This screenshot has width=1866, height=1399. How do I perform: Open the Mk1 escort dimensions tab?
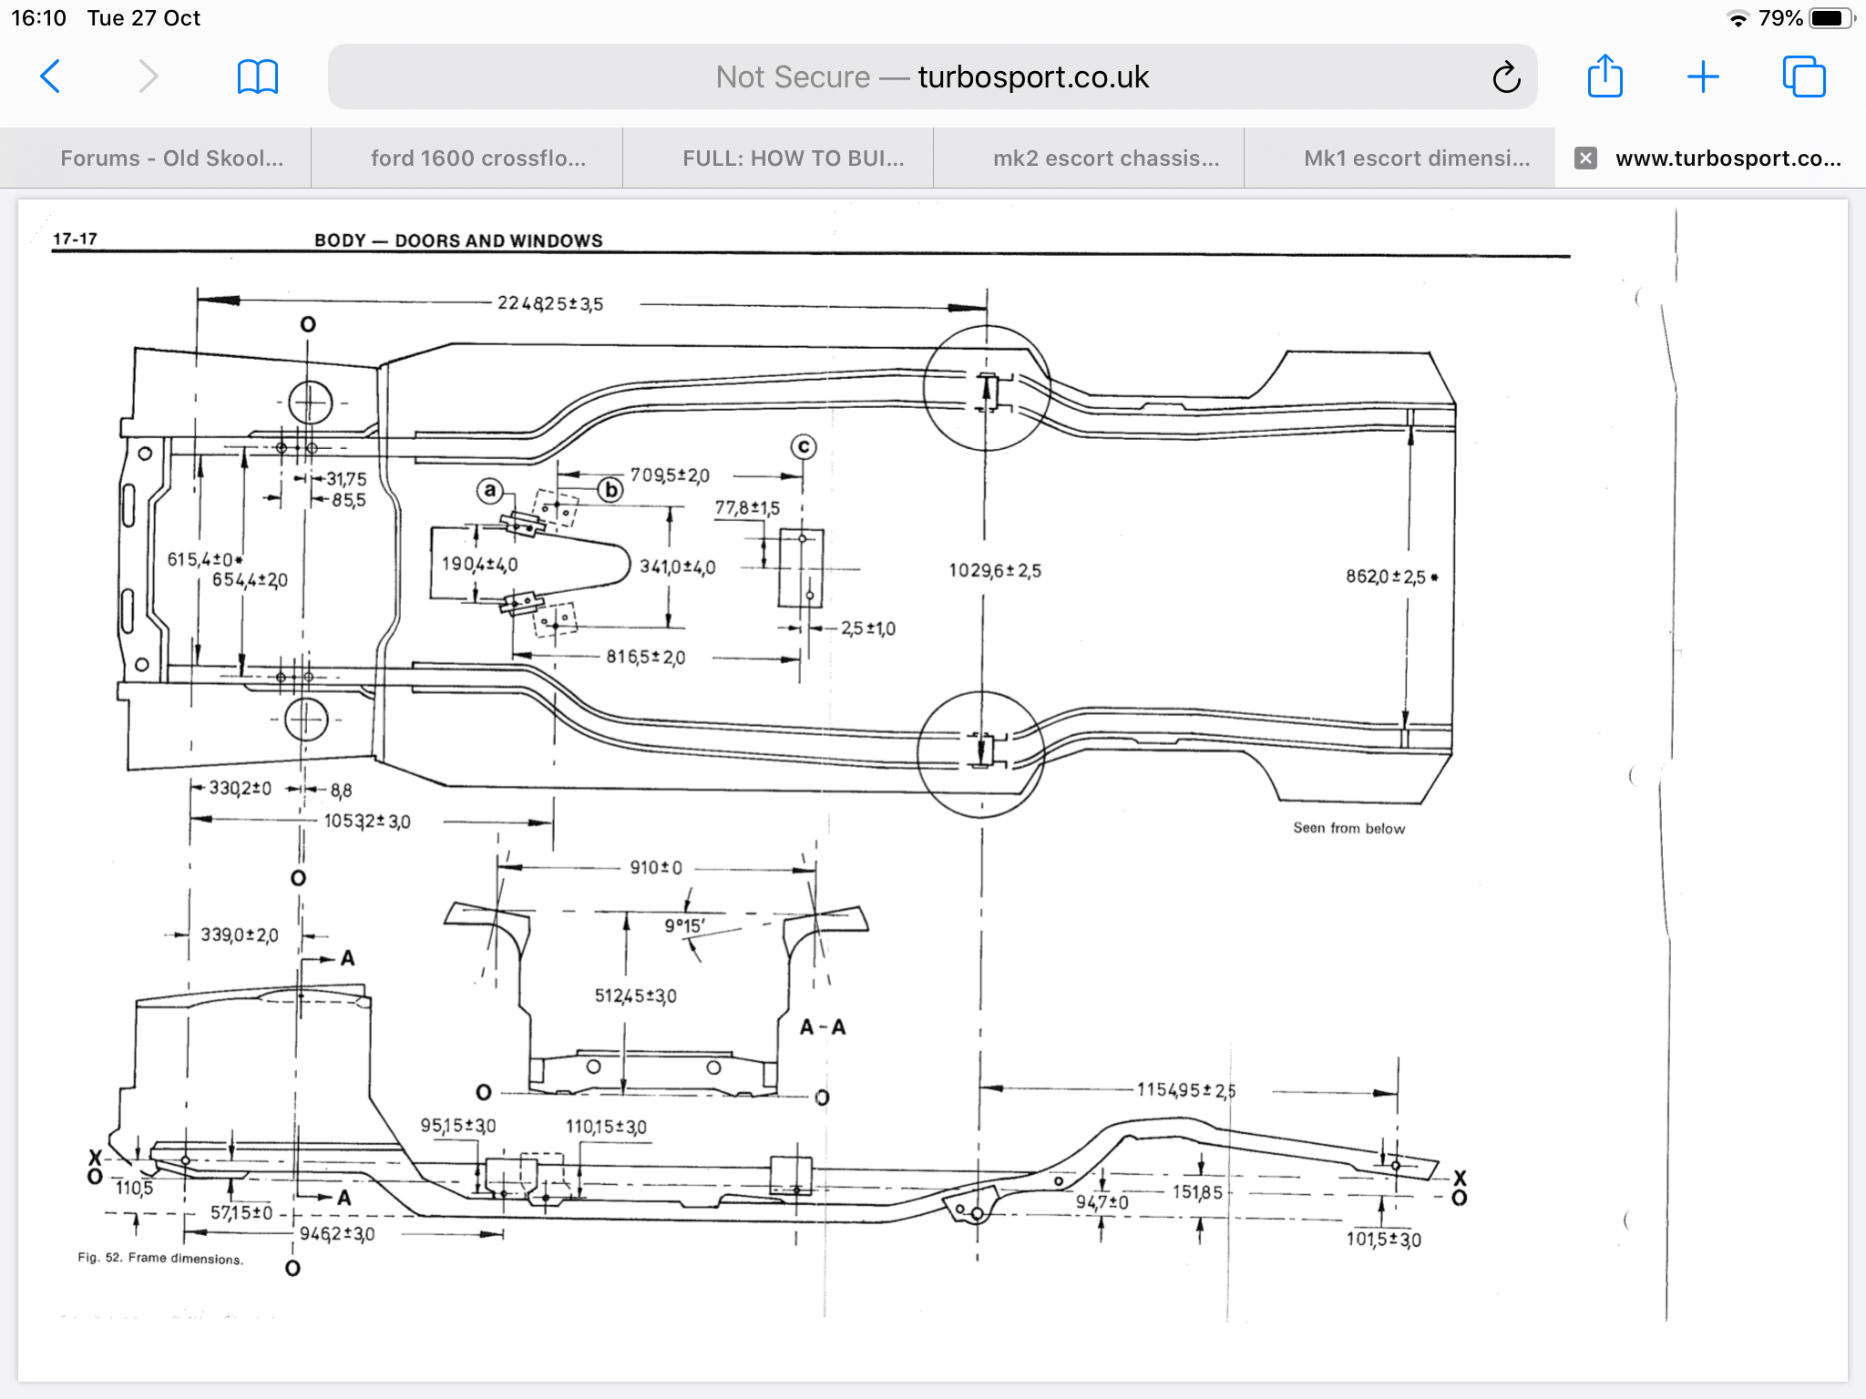pyautogui.click(x=1415, y=158)
